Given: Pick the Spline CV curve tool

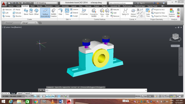Looking at the screenshot, I should pos(125,12).
